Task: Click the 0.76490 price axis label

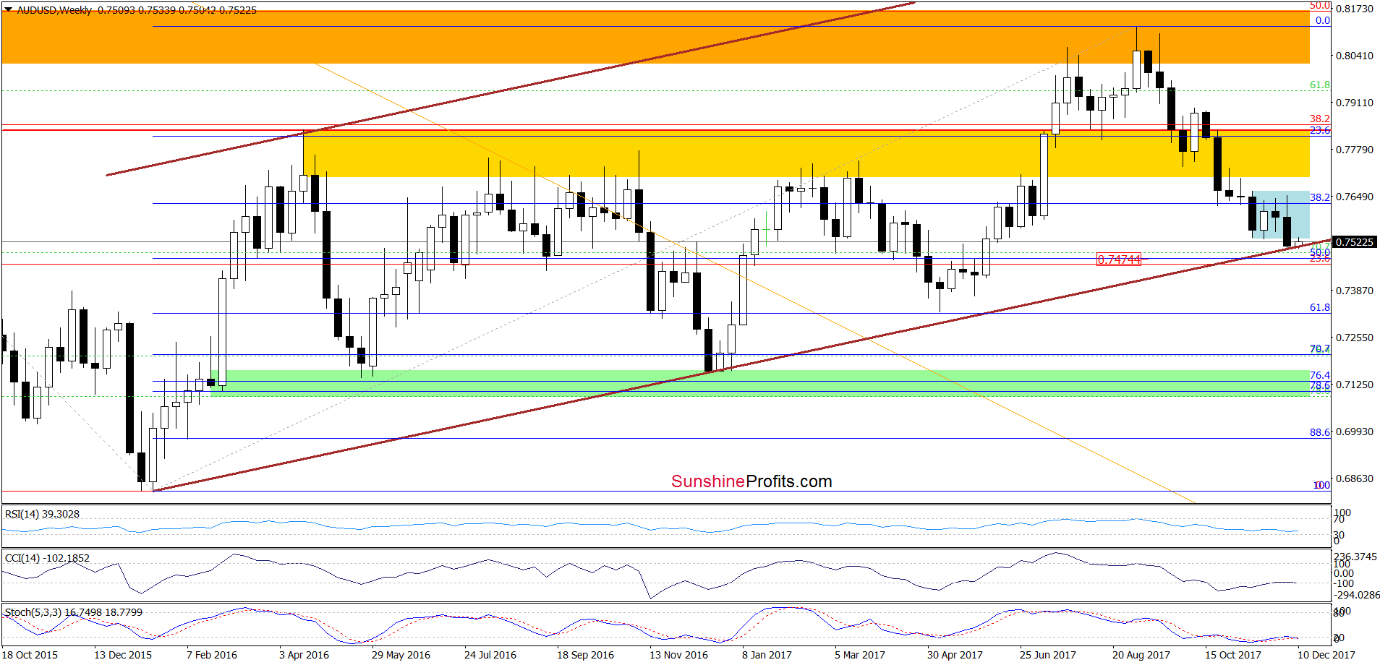Action: click(x=1354, y=197)
